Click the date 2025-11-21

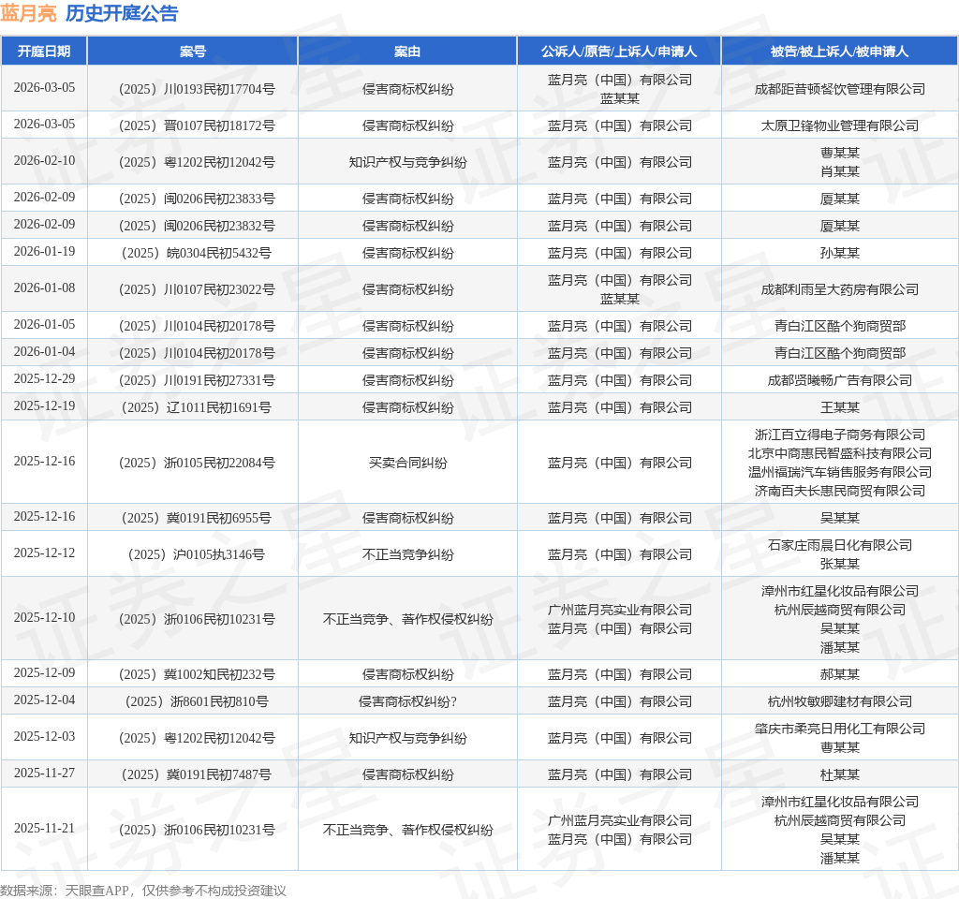(x=44, y=828)
